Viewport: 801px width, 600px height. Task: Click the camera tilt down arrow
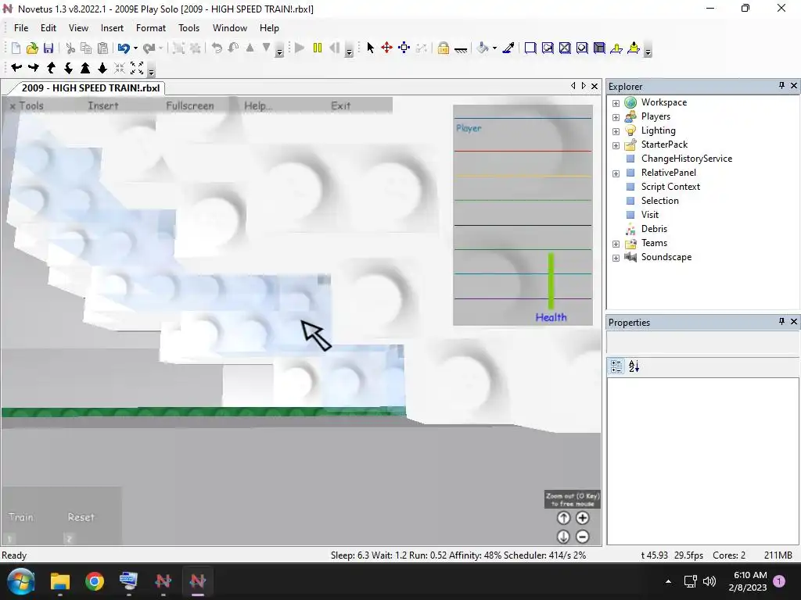pos(102,67)
